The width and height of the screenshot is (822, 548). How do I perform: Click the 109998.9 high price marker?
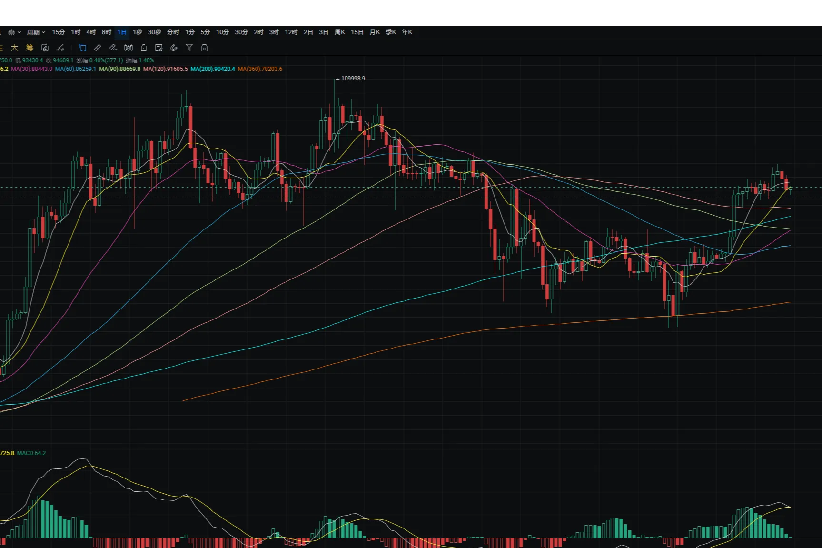coord(353,79)
